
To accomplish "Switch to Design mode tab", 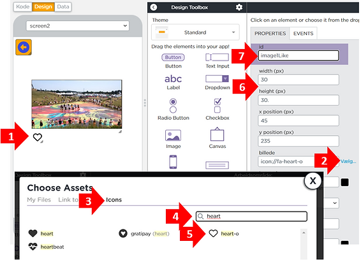I will pyautogui.click(x=43, y=6).
